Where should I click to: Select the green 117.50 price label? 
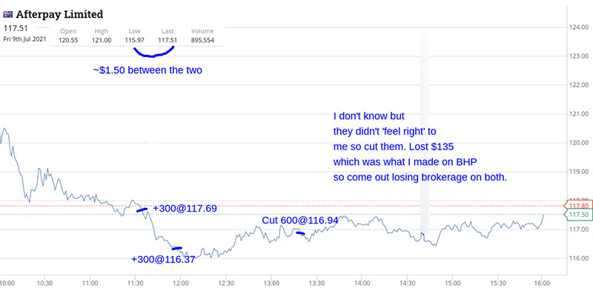[x=578, y=215]
